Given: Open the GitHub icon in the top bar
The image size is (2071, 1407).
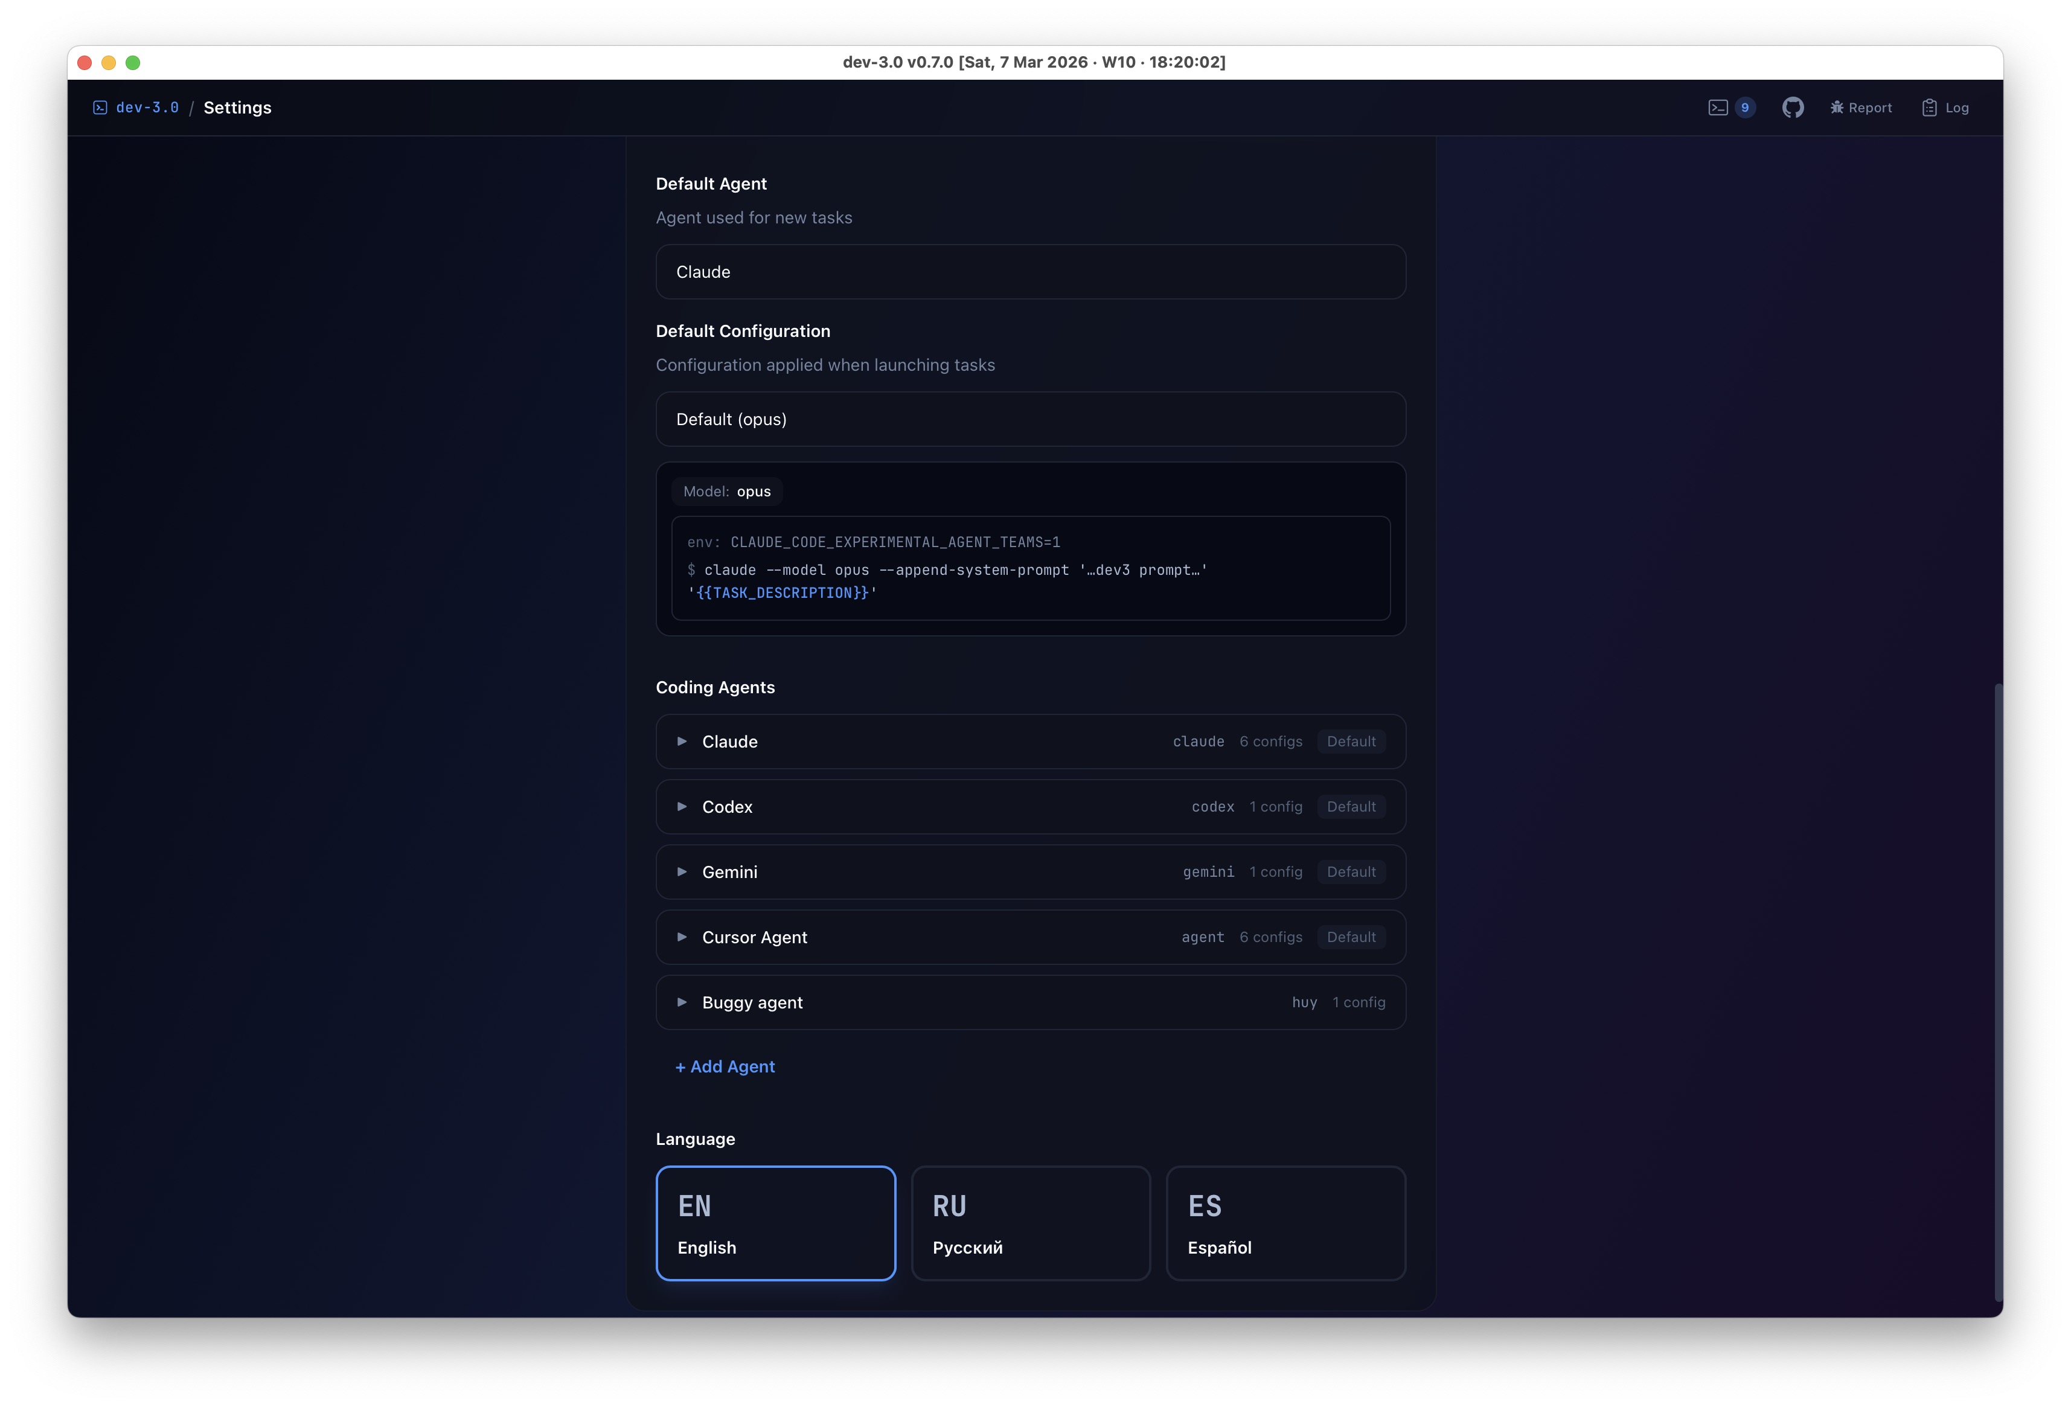Looking at the screenshot, I should 1793,106.
